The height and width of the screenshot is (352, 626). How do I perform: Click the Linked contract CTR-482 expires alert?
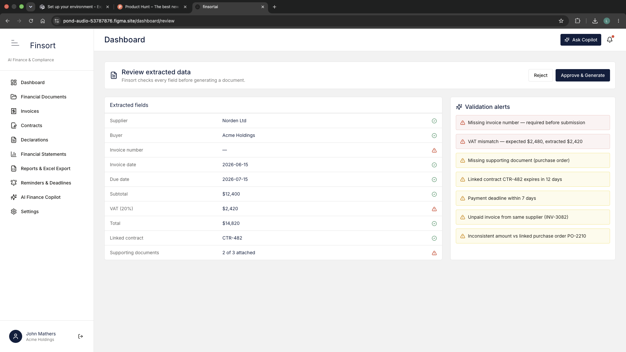[533, 179]
